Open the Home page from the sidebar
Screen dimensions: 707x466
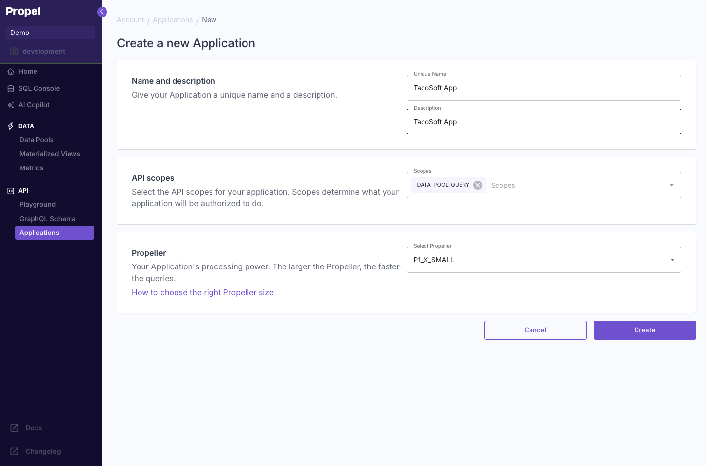pyautogui.click(x=28, y=71)
